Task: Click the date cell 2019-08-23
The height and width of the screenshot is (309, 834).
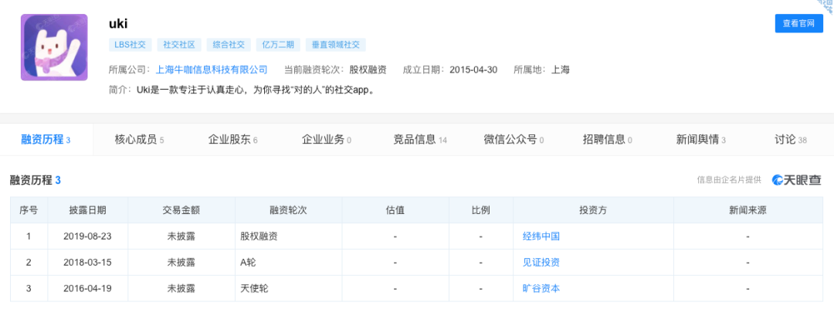Action: click(88, 236)
